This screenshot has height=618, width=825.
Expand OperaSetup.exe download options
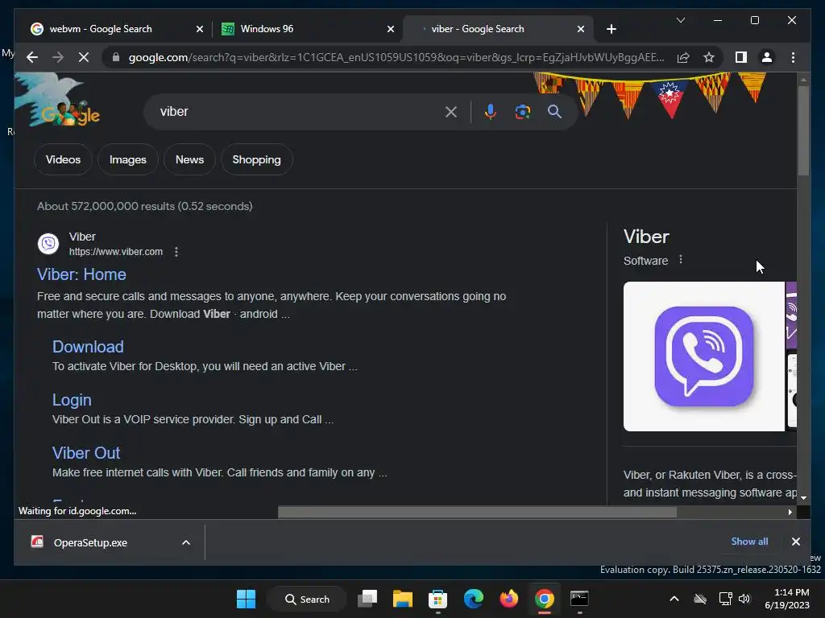[x=186, y=542]
